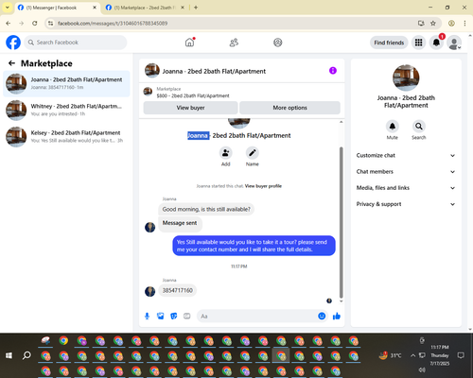Open the Facebook logo home link
Viewport: 473px width, 378px height.
pyautogui.click(x=13, y=43)
